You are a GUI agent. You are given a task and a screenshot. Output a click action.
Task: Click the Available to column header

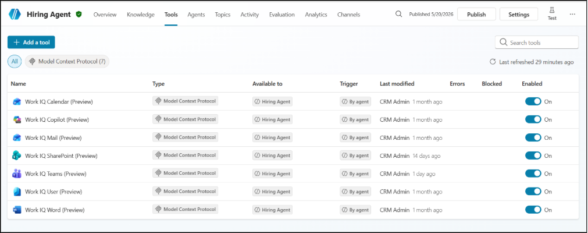click(x=268, y=84)
